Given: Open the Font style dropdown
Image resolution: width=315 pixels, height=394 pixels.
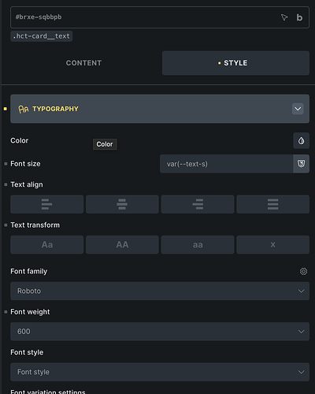Looking at the screenshot, I should [160, 372].
